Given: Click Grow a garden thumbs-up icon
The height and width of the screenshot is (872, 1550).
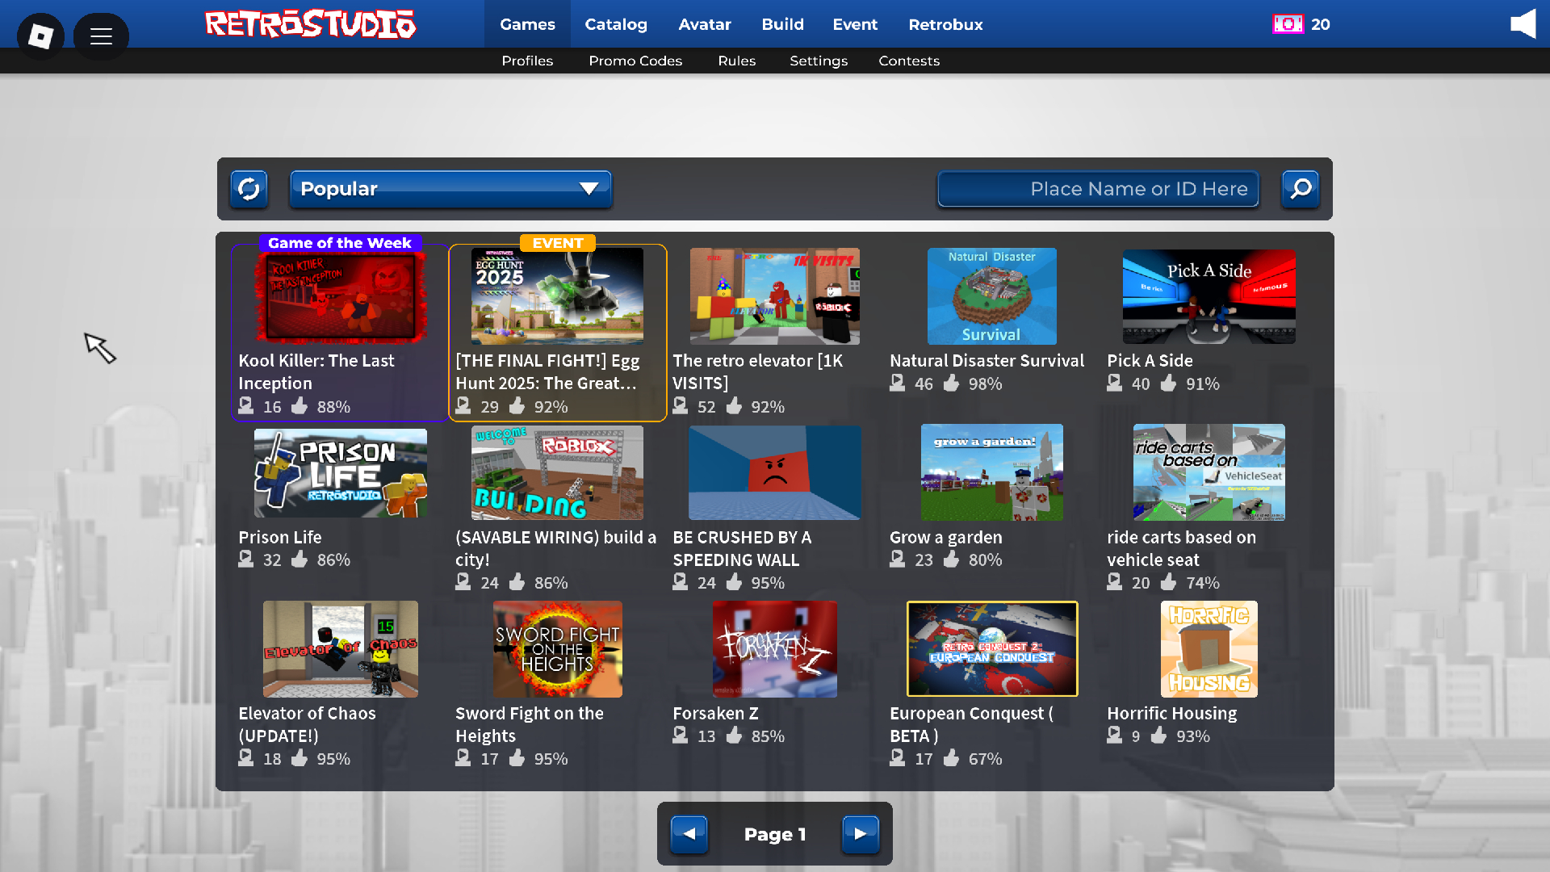Looking at the screenshot, I should point(952,559).
